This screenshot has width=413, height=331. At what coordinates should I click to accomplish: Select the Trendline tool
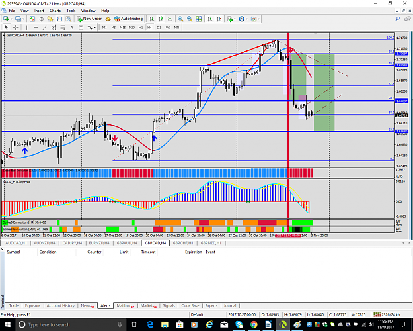(x=45, y=27)
